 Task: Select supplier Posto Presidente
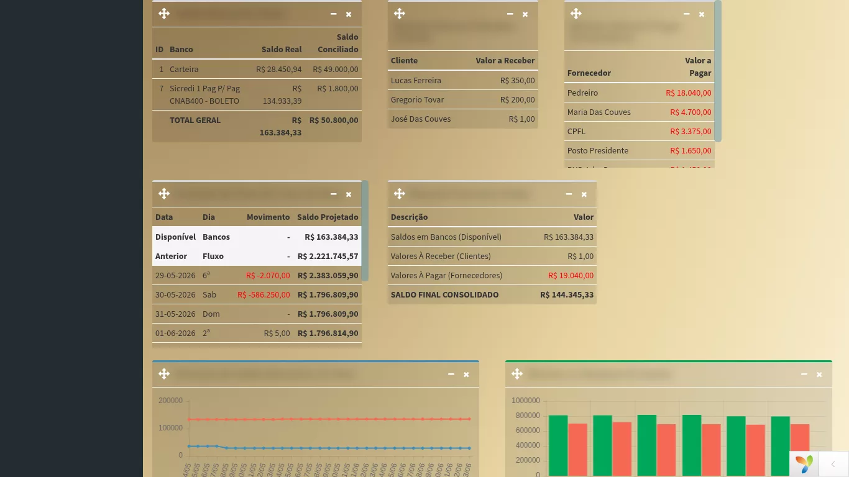tap(639, 151)
